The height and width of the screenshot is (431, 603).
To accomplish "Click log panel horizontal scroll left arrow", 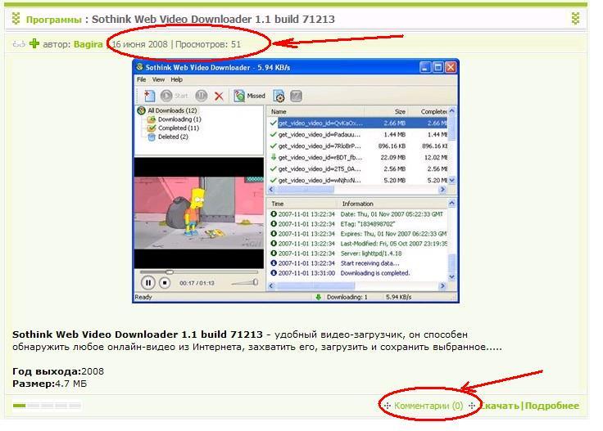I will tap(271, 286).
